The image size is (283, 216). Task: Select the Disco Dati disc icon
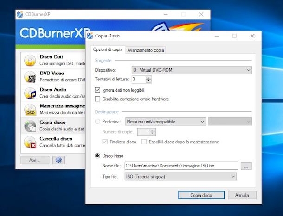(x=30, y=60)
